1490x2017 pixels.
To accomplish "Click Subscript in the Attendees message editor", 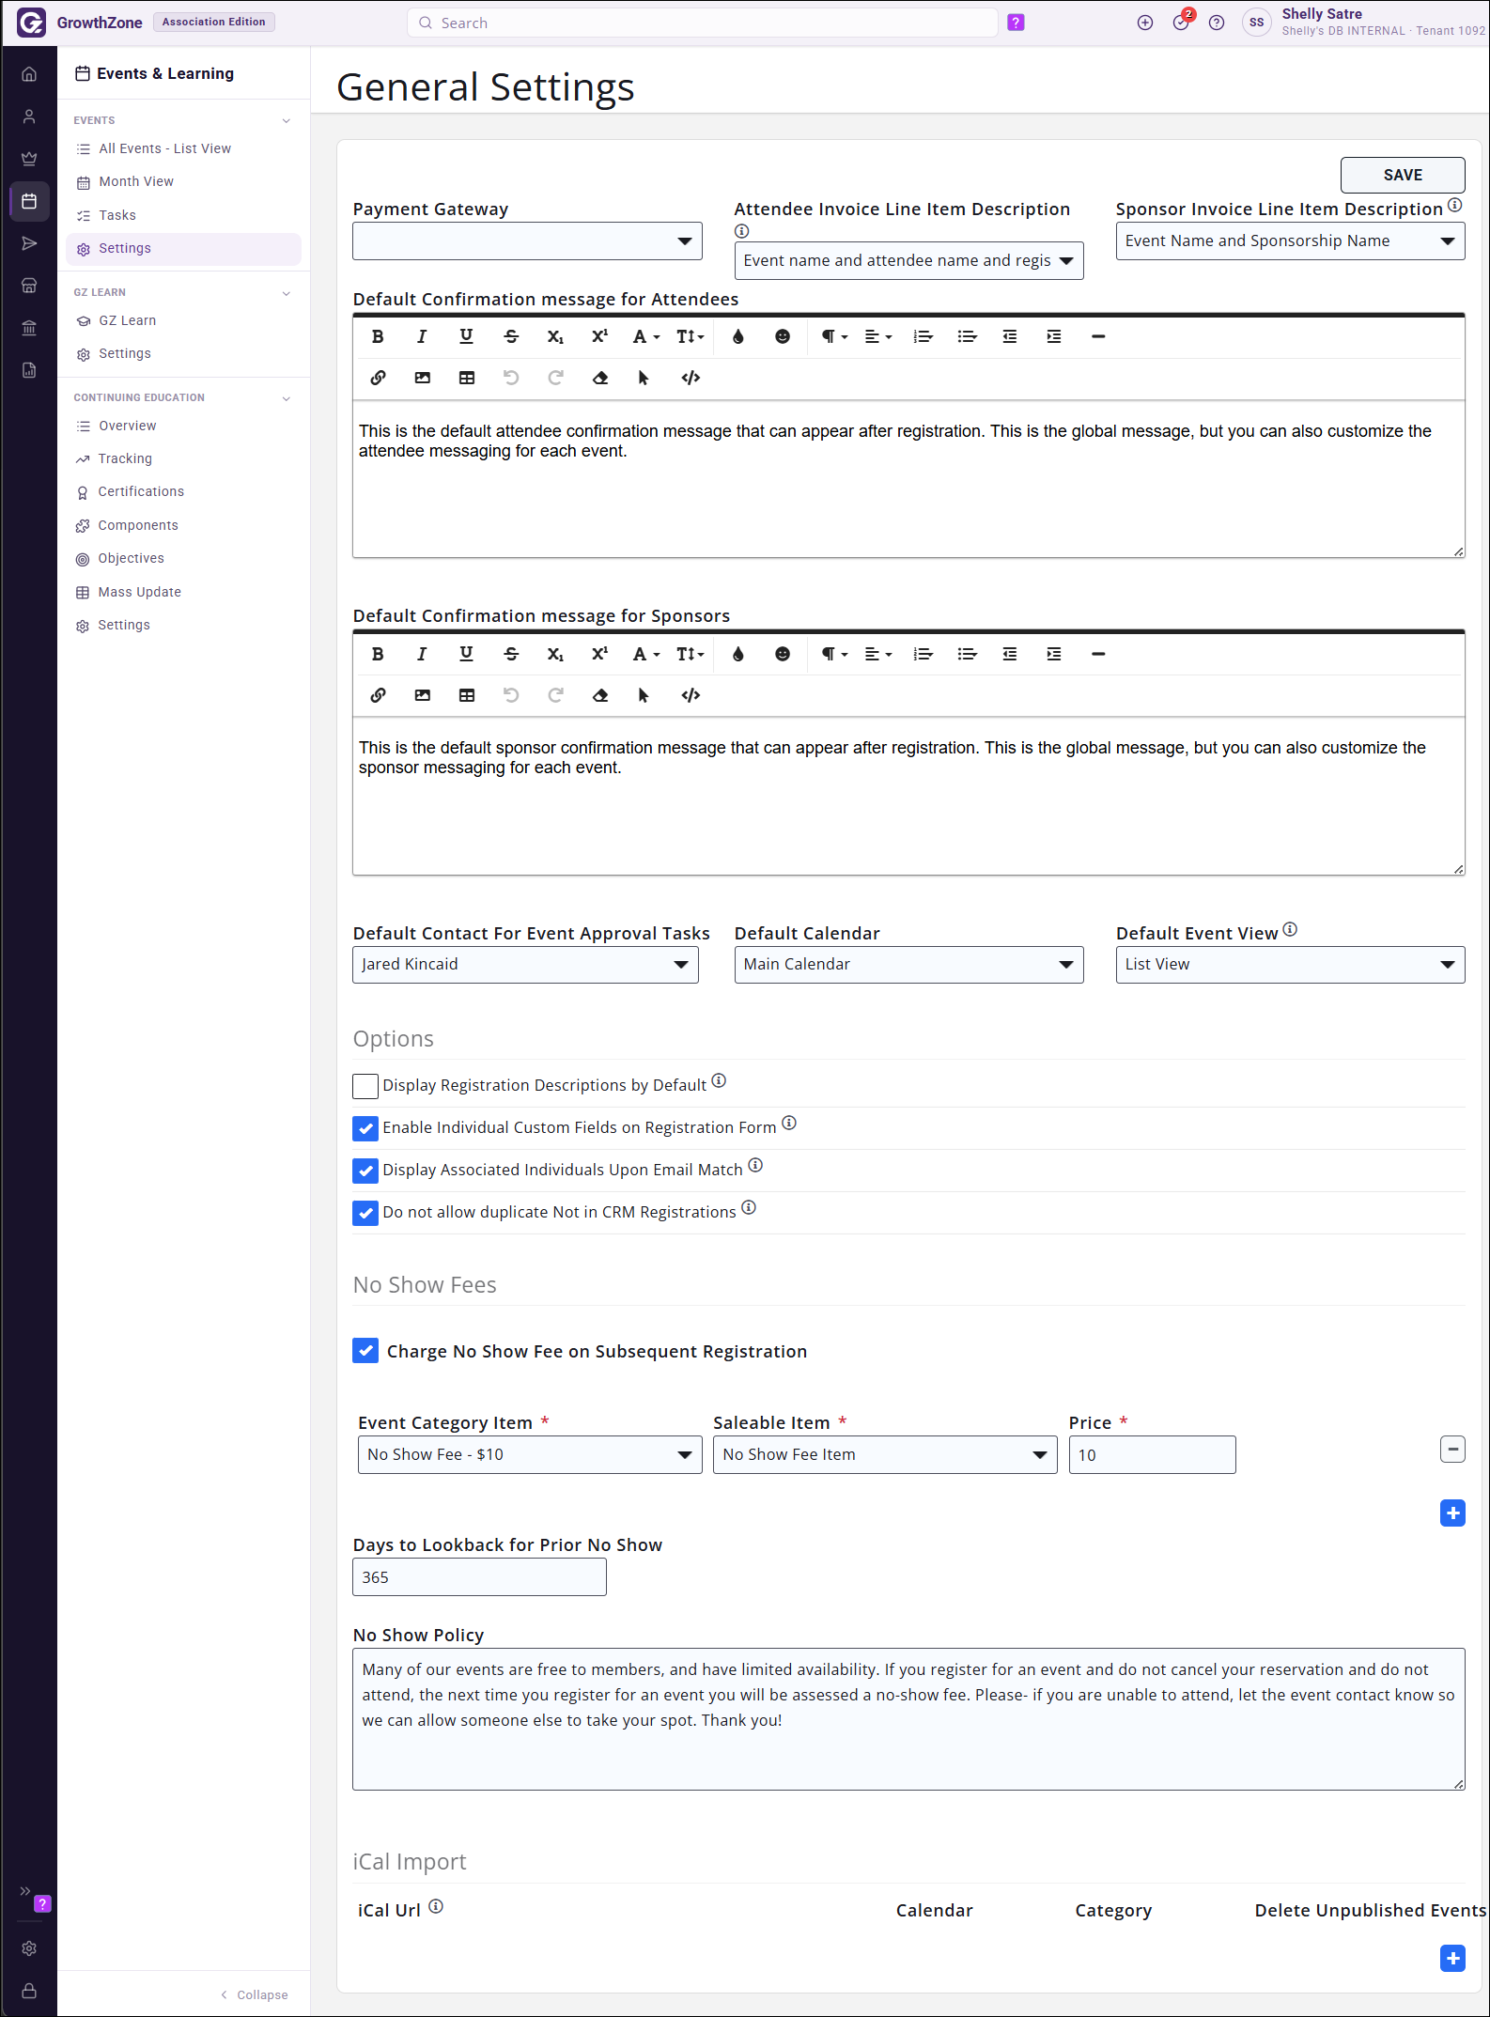I will 555,336.
